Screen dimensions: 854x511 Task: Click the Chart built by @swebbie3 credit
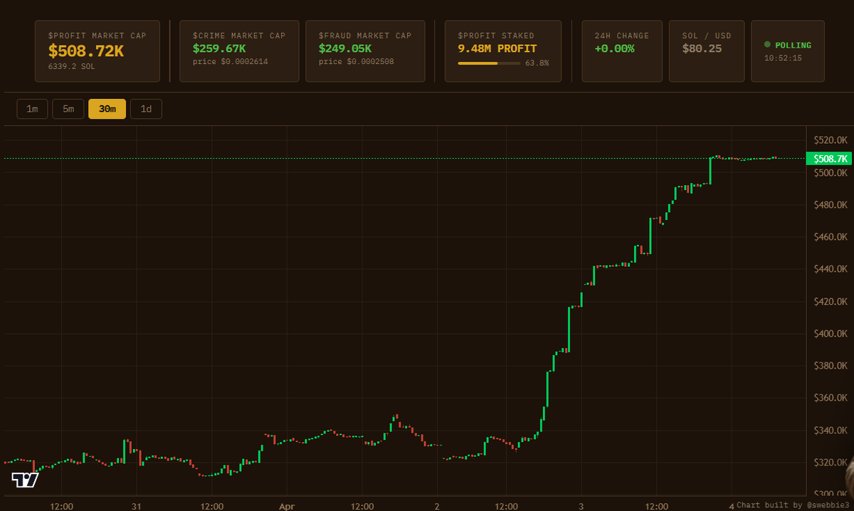(x=792, y=505)
